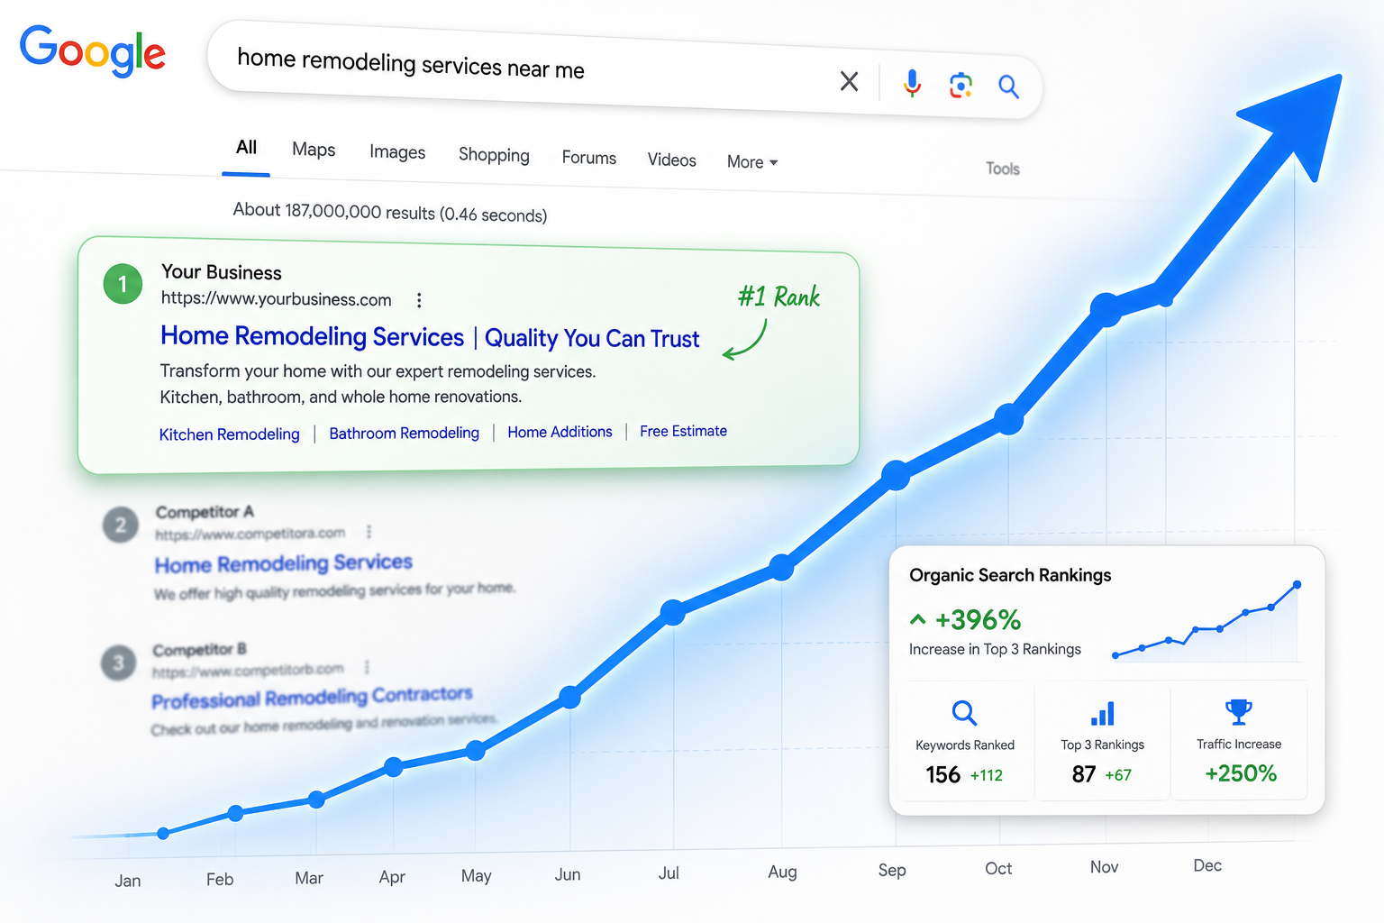
Task: Submit search using the blue magnifier icon
Action: click(x=1008, y=87)
